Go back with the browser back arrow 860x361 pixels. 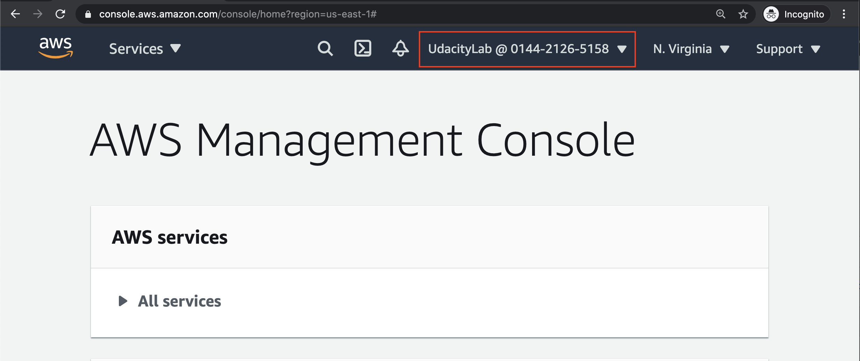coord(15,14)
